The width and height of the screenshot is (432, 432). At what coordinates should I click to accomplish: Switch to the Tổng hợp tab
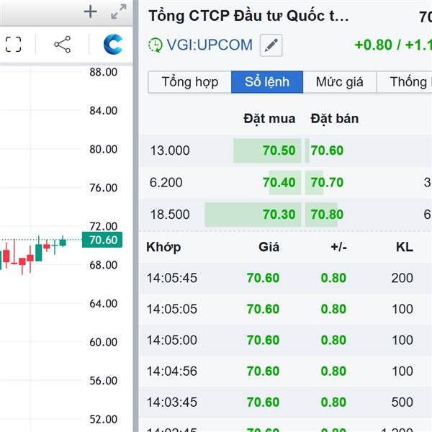tap(190, 82)
